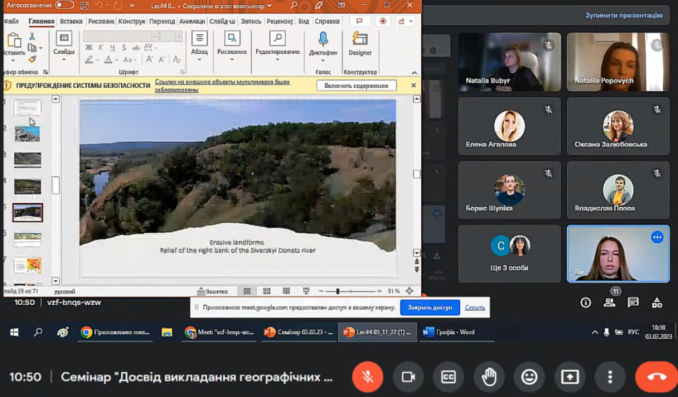
Task: Open the Meet chat panel
Action: pos(633,302)
